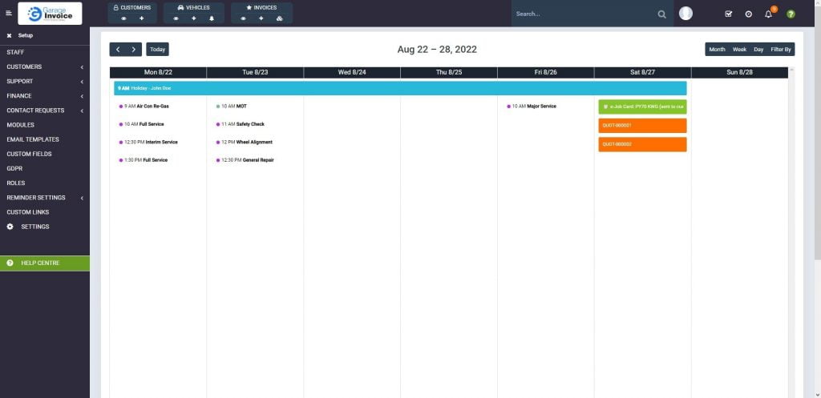Image resolution: width=821 pixels, height=398 pixels.
Task: Expand the Customers sidebar menu
Action: (x=44, y=67)
